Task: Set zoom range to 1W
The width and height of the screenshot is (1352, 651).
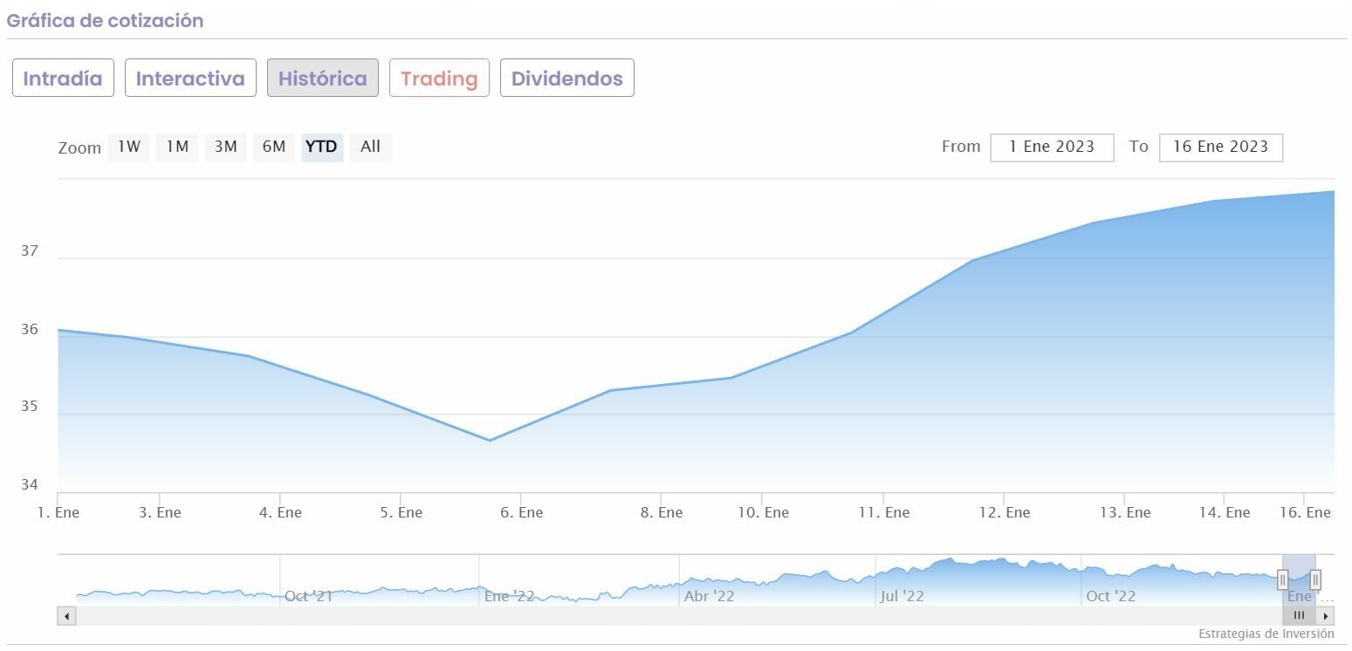Action: pyautogui.click(x=129, y=147)
